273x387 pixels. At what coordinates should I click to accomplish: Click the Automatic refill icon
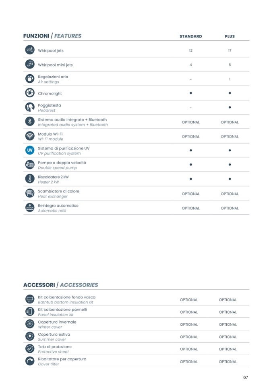[29, 208]
